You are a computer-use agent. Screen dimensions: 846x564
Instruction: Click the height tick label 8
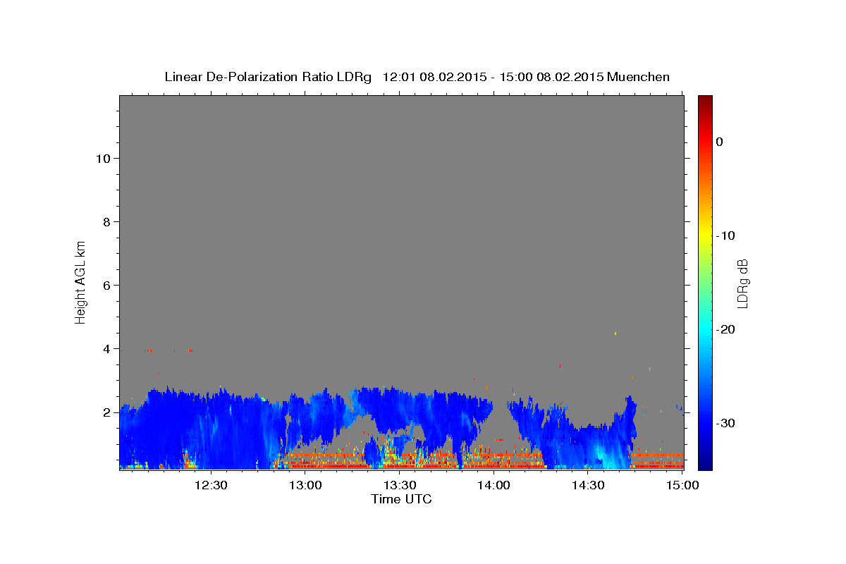106,221
